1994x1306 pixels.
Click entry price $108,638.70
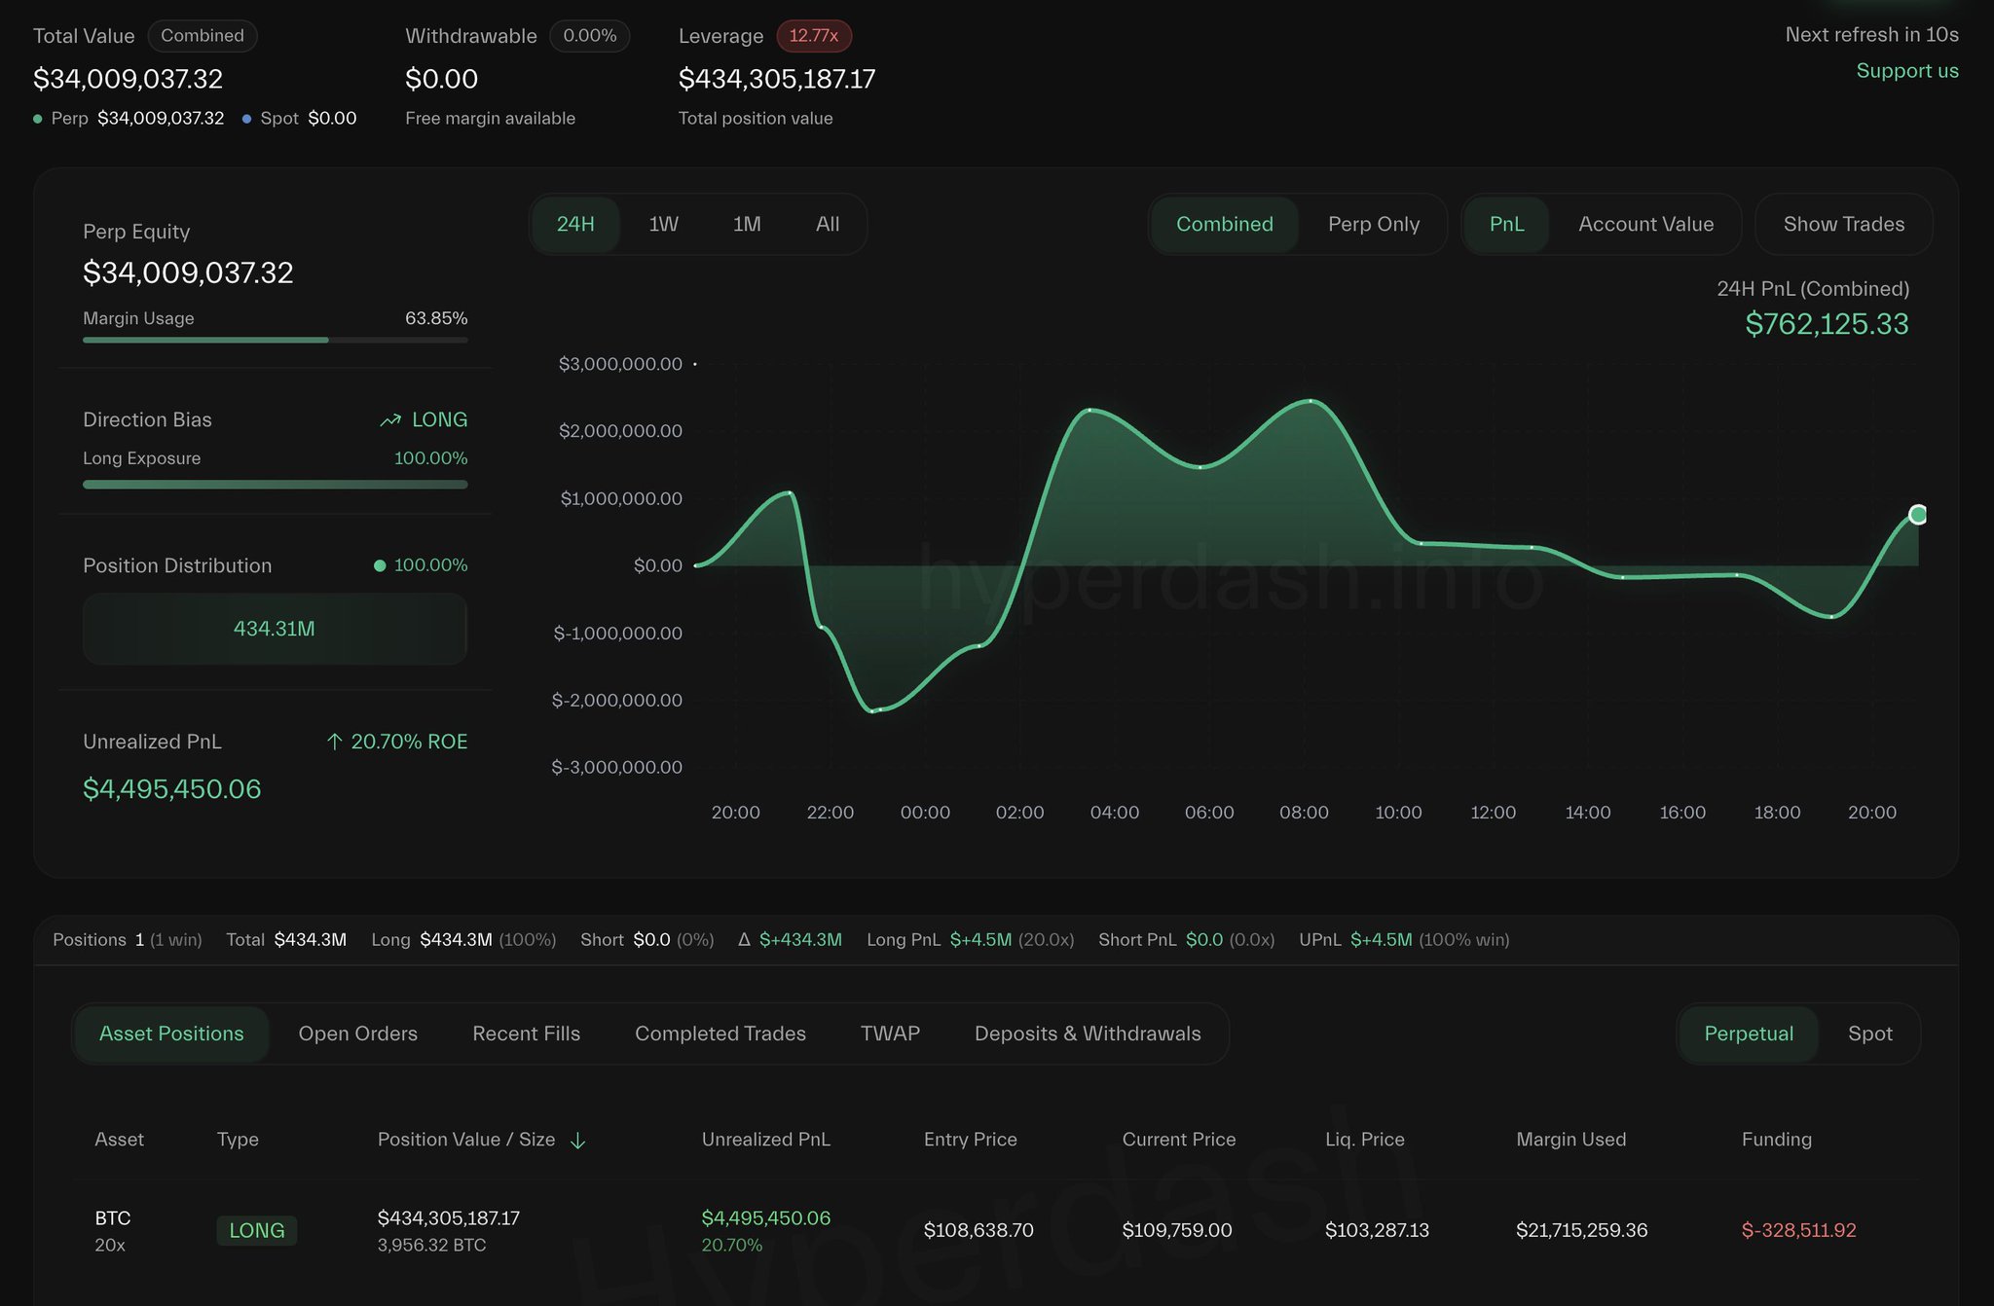tap(979, 1230)
